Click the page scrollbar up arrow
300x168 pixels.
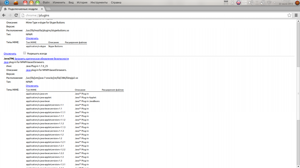tap(298, 21)
